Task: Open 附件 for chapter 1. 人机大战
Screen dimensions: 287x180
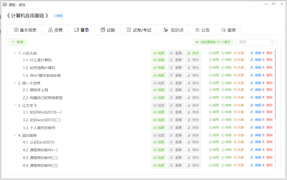Action: 193,53
